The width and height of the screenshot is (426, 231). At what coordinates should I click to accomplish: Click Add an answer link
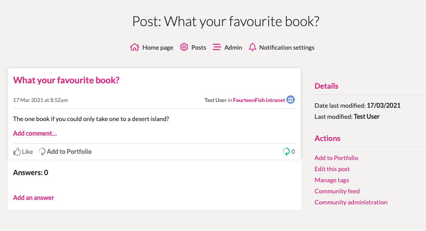[x=33, y=197]
